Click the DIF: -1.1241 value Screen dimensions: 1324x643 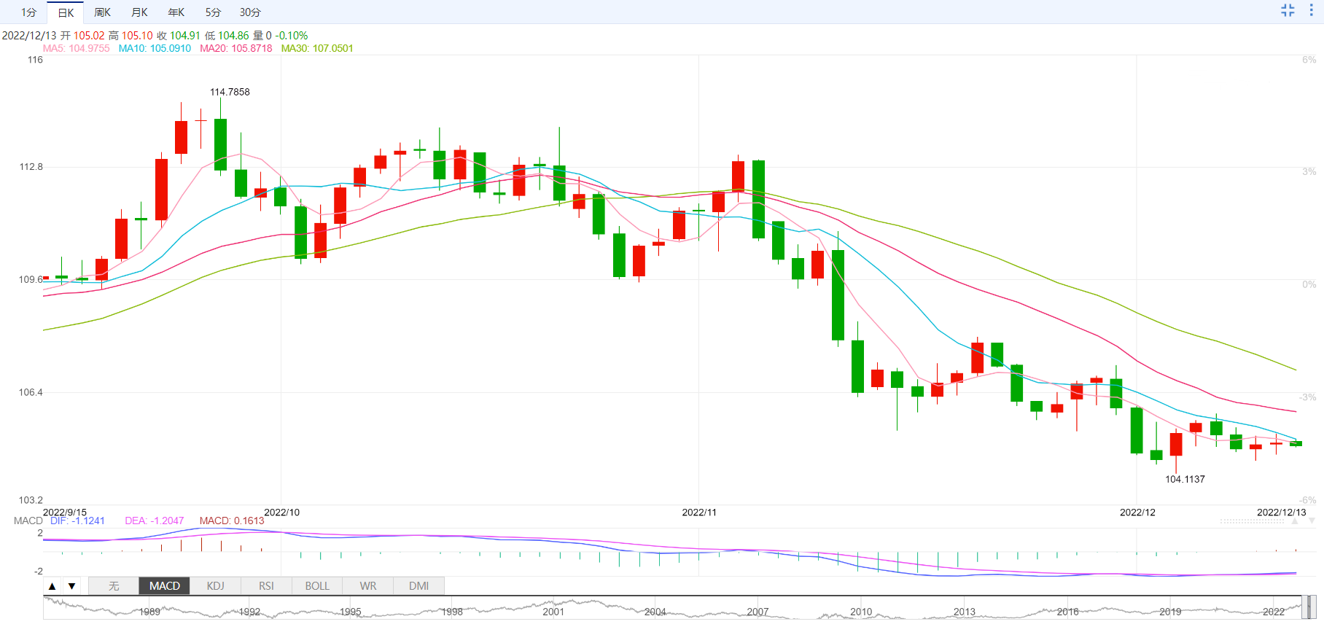click(x=77, y=521)
